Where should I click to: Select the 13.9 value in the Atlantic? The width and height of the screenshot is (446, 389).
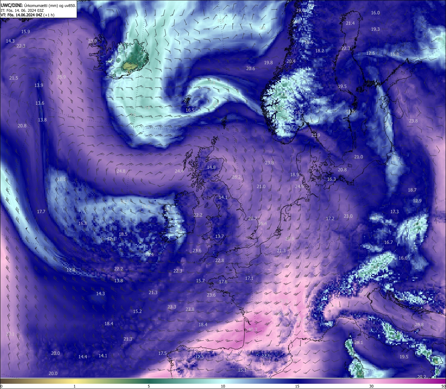point(39,85)
